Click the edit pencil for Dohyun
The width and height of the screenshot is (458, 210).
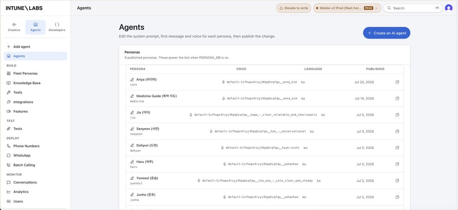tap(132, 146)
